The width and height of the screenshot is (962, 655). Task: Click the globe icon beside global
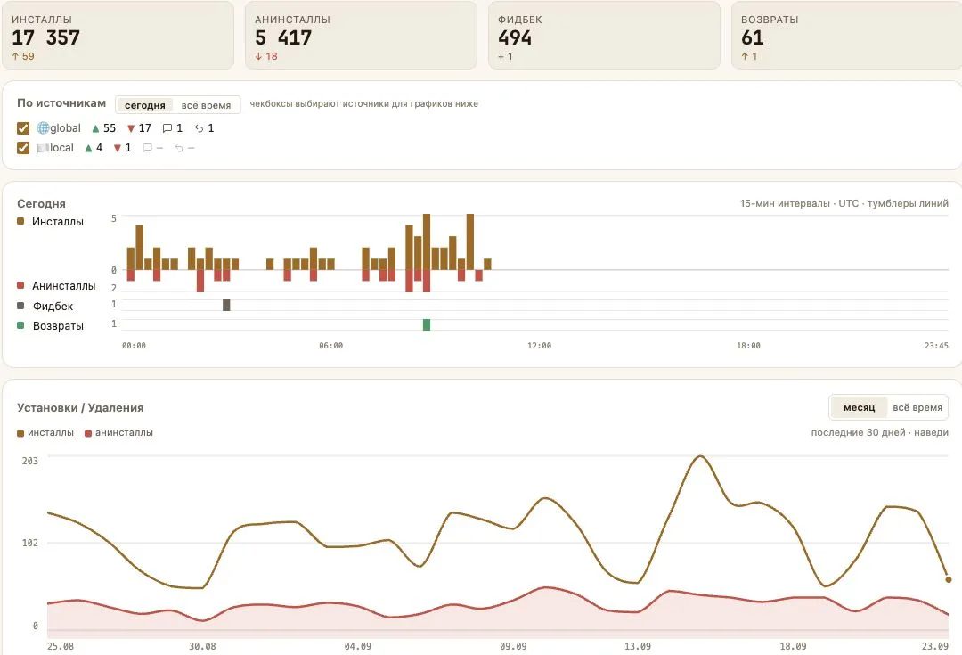[43, 127]
